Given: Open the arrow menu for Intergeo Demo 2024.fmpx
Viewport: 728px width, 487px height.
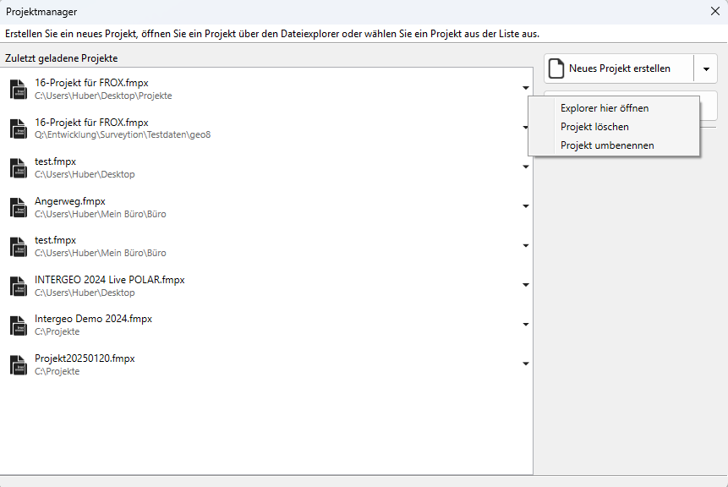Looking at the screenshot, I should (x=525, y=325).
